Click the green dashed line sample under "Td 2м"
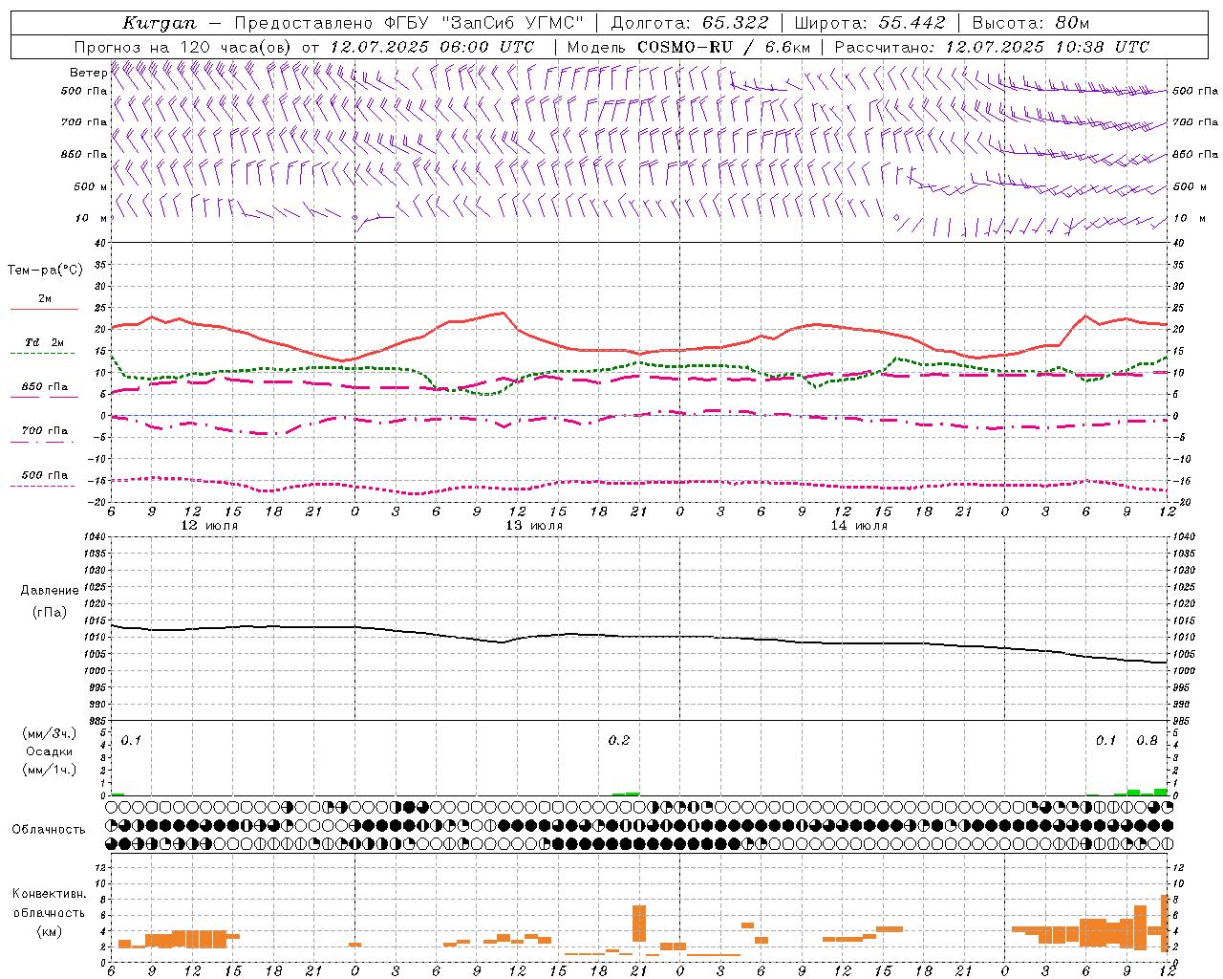 [42, 354]
